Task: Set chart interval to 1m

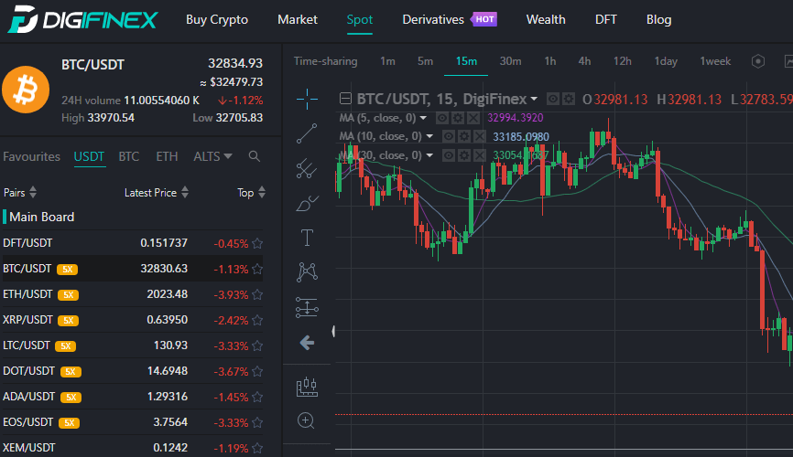Action: click(388, 61)
